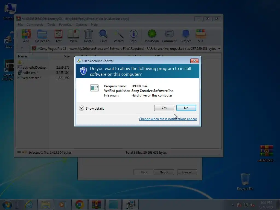Click Yes in the User Account Control dialog
The image size is (280, 210).
coord(164,108)
